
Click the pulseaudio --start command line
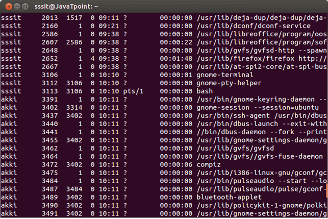(262, 181)
